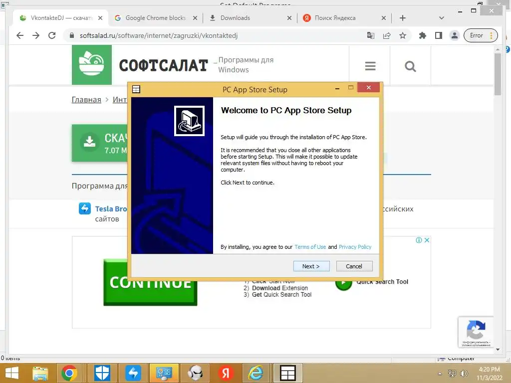Image resolution: width=511 pixels, height=383 pixels.
Task: Click the green CONTINUE ad button
Action: click(x=150, y=282)
